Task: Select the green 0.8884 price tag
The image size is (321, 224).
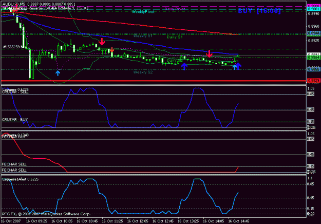Action: coord(313,58)
